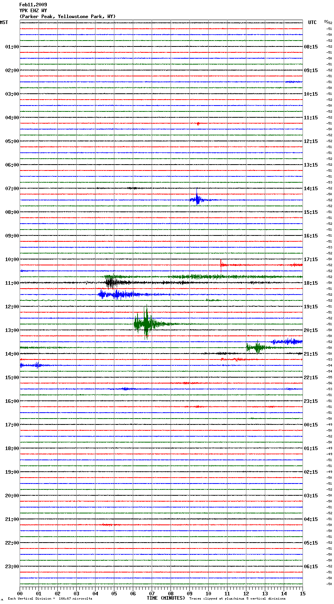Select the 02:00 MST time label
334x604 pixels.
pyautogui.click(x=12, y=70)
